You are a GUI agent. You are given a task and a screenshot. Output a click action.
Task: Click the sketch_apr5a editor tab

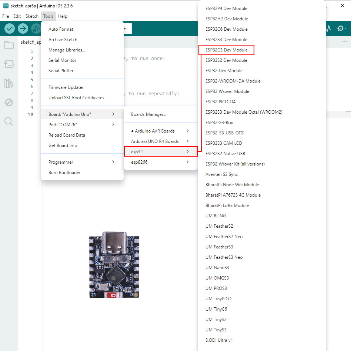(x=31, y=42)
